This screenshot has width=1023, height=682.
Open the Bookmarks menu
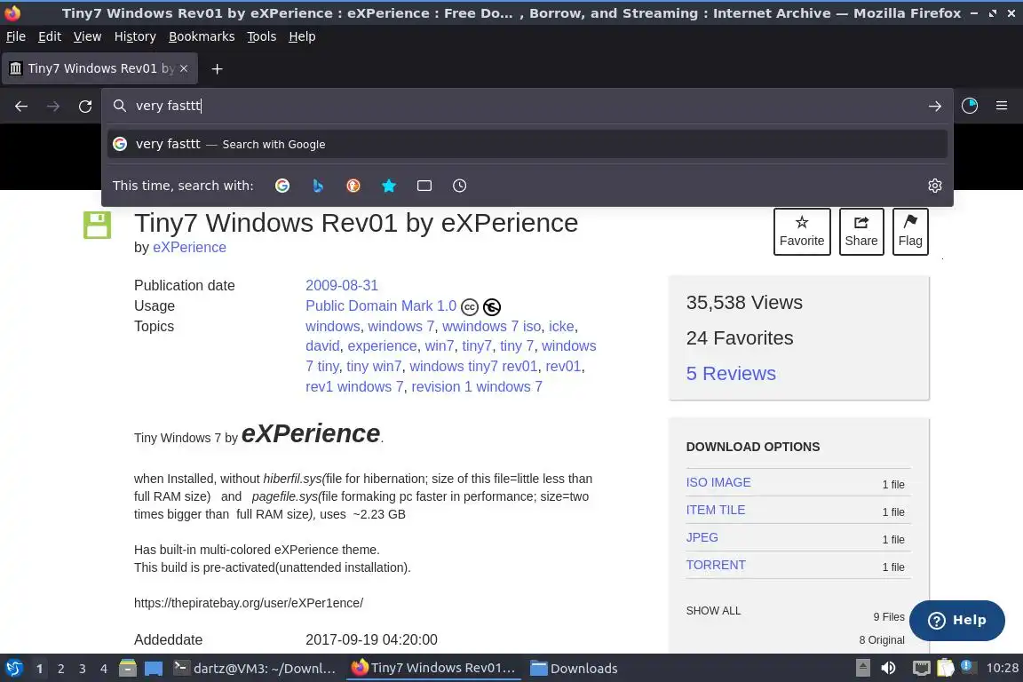coord(202,36)
